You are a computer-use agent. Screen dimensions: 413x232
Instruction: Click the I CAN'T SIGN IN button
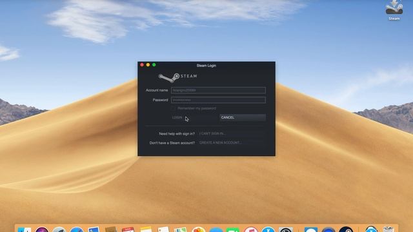pyautogui.click(x=232, y=133)
